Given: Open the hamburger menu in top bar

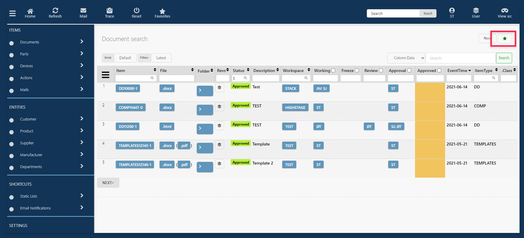Looking at the screenshot, I should coord(13,13).
